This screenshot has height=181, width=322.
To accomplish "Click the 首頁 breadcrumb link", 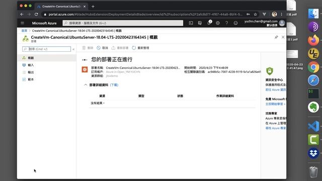I will point(24,31).
